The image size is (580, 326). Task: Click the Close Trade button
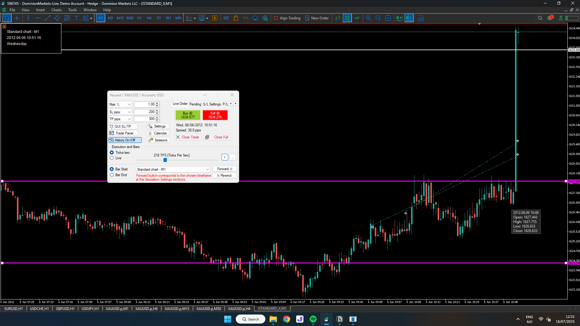(x=188, y=137)
